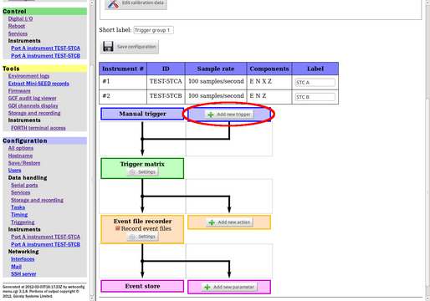Open the GCF audit log viewer

coord(32,98)
